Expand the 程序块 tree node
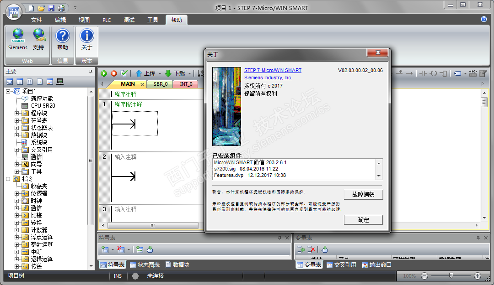 [x=17, y=113]
